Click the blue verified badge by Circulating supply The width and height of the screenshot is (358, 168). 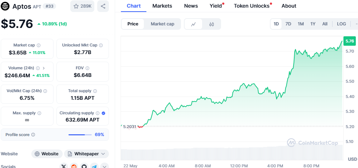tap(103, 113)
